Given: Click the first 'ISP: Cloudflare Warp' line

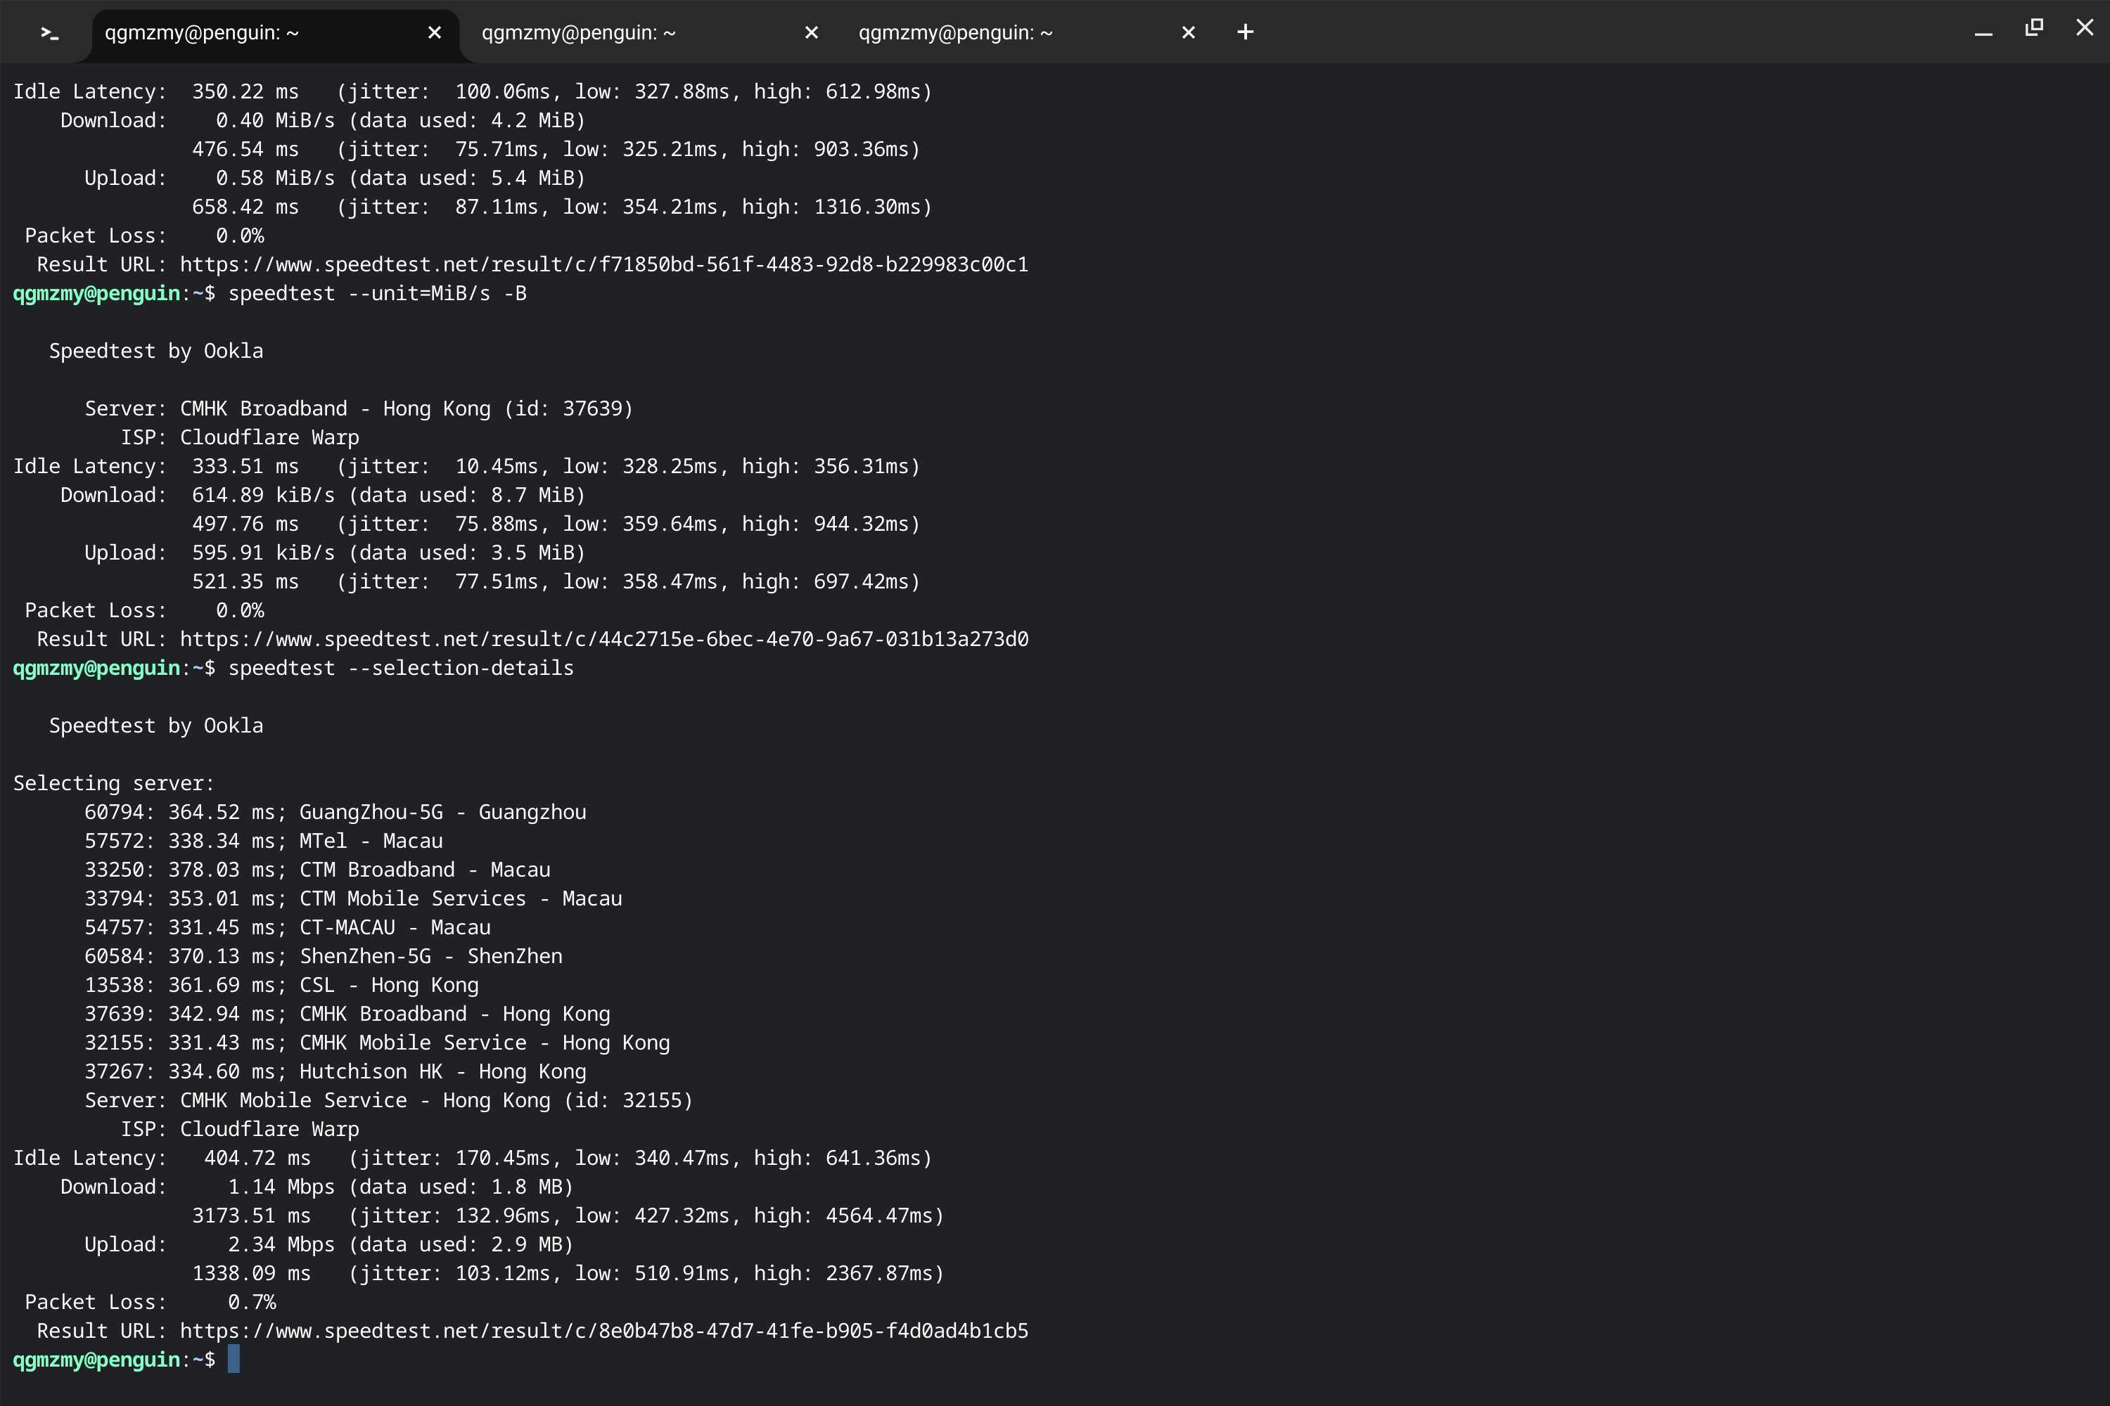Looking at the screenshot, I should tap(240, 437).
